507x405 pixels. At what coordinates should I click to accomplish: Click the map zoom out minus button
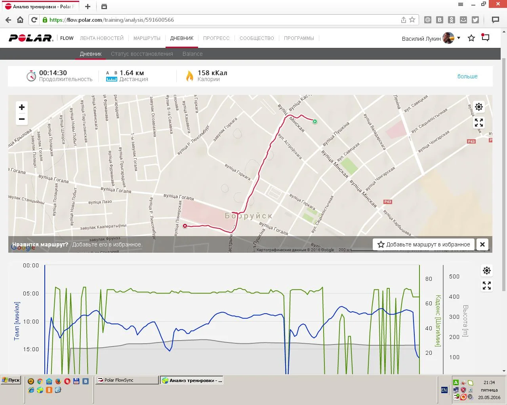point(22,119)
